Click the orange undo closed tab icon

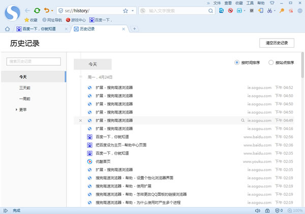[x=46, y=10]
